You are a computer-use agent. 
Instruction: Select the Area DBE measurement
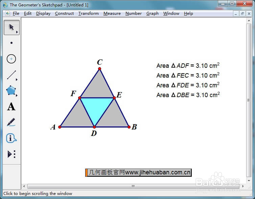pos(188,95)
